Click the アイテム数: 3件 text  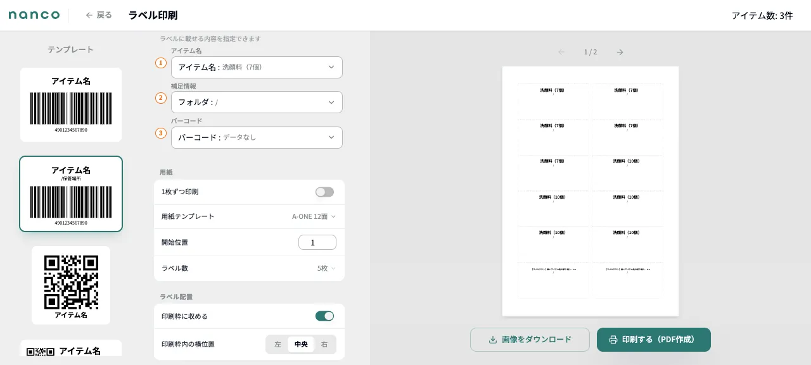[x=762, y=15]
